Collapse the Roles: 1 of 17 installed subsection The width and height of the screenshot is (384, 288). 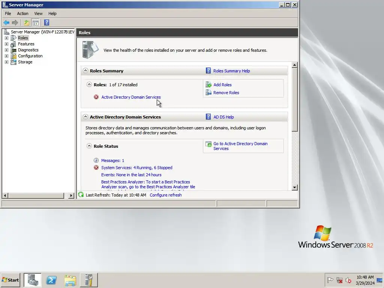click(x=89, y=84)
